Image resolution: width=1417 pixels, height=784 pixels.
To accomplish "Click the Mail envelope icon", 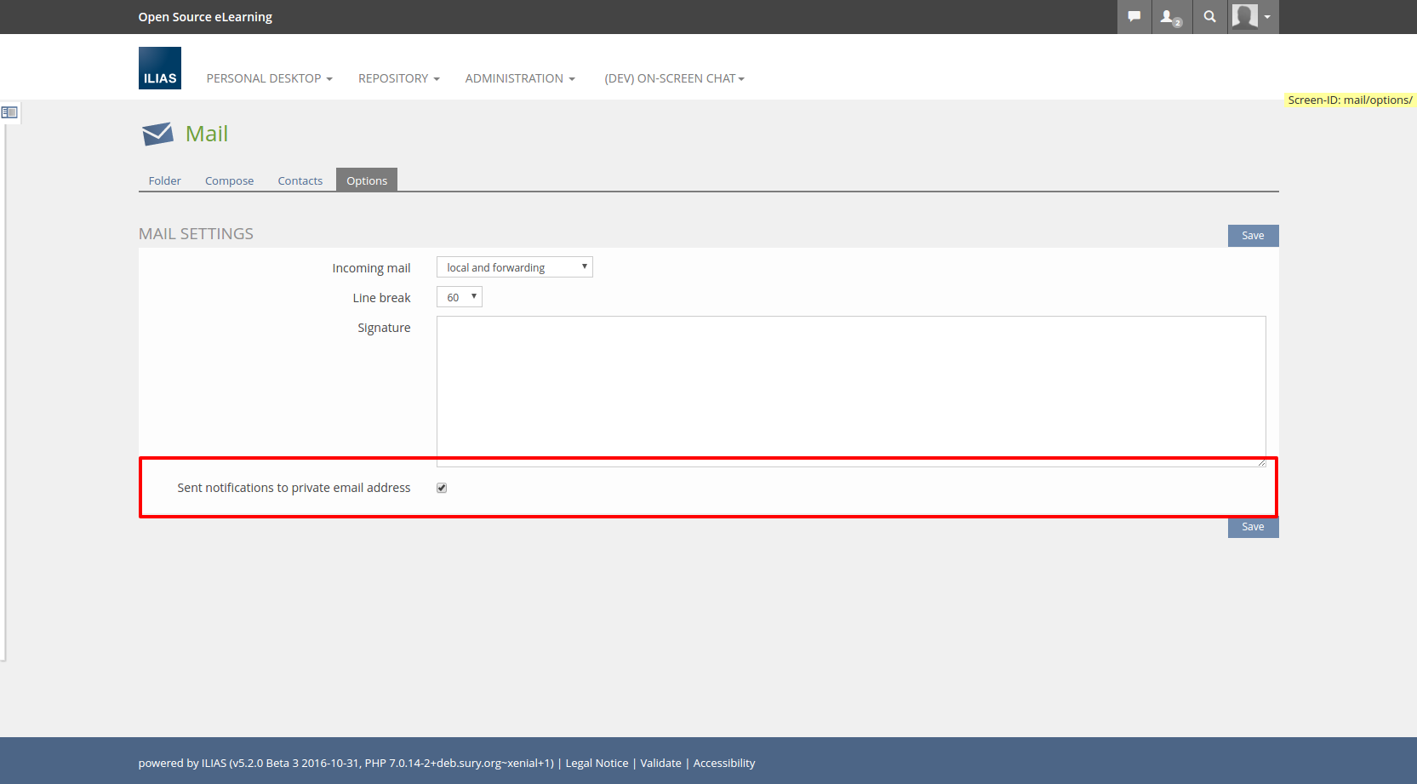I will pos(157,134).
